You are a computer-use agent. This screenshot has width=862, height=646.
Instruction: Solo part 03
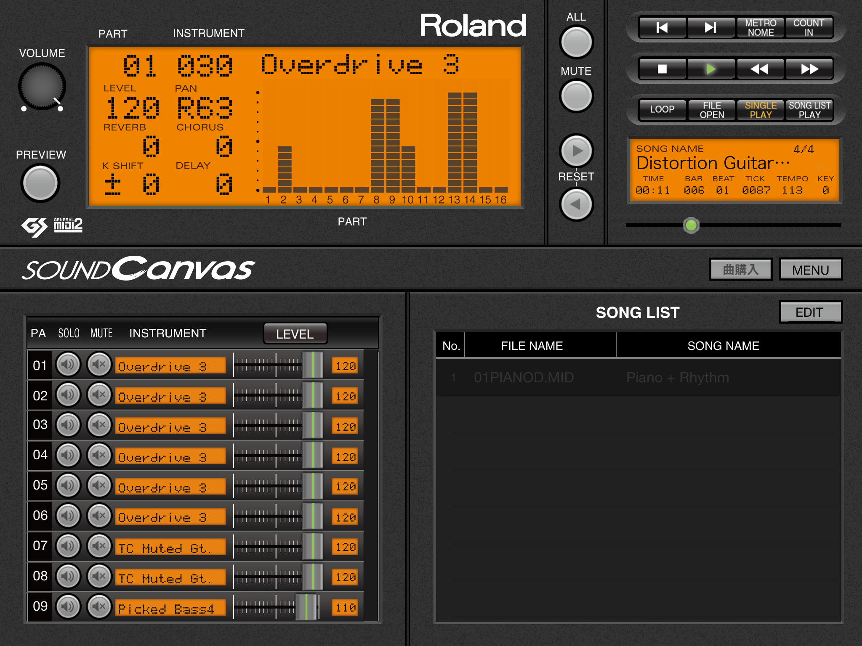pyautogui.click(x=68, y=425)
